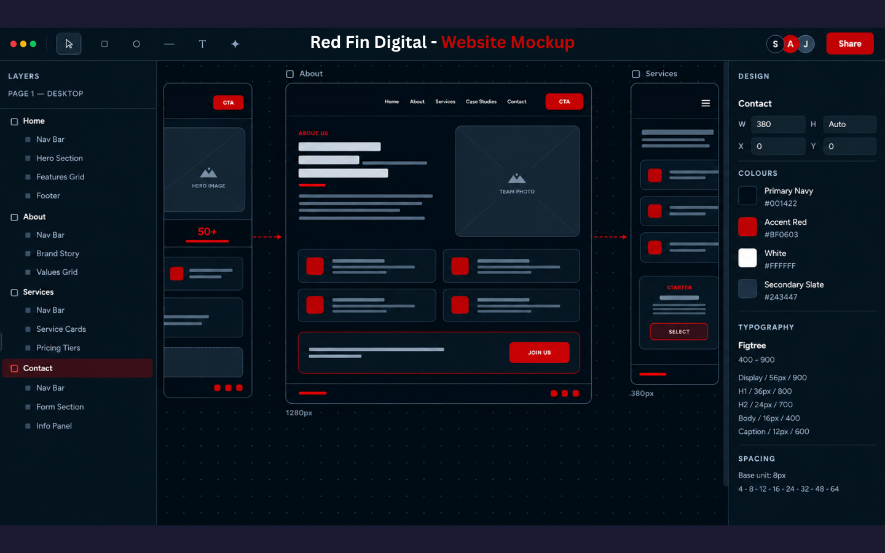Click the X position input field
885x553 pixels.
click(778, 146)
